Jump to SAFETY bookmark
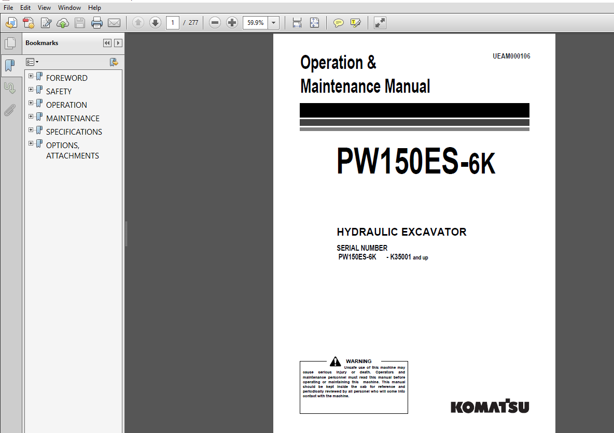614x433 pixels. tap(59, 92)
